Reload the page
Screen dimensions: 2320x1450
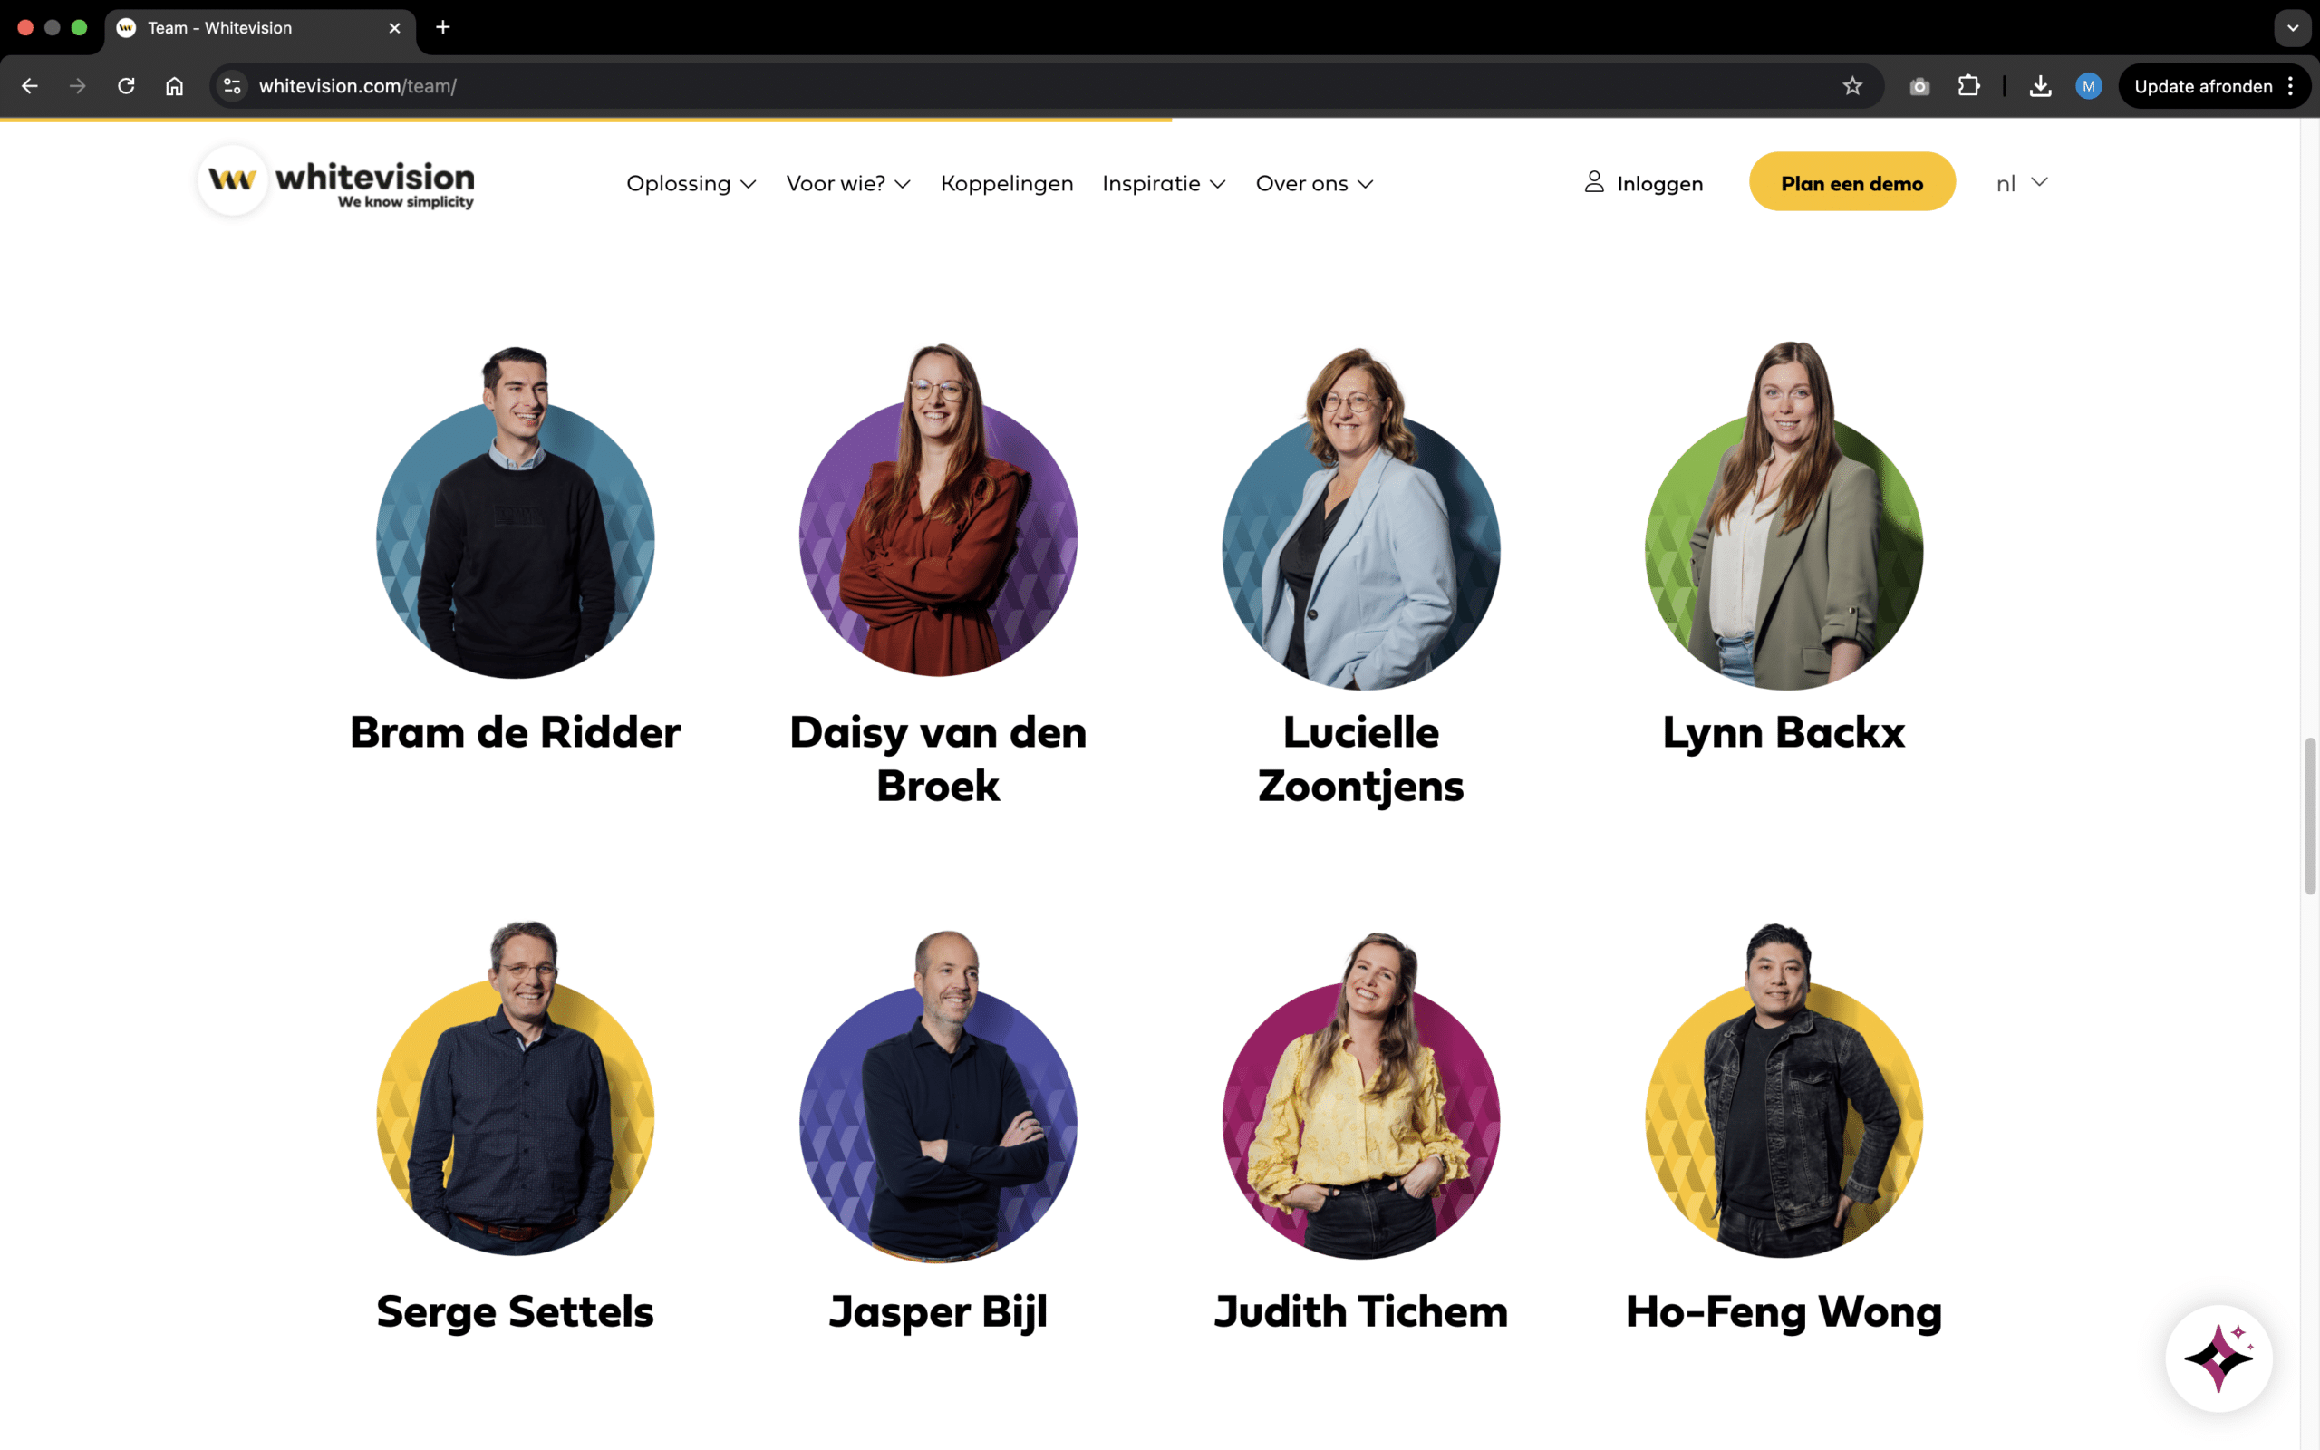point(127,86)
